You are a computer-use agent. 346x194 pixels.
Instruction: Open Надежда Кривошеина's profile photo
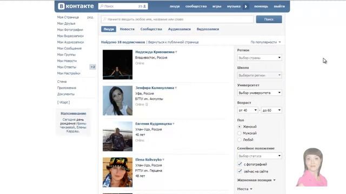[118, 65]
